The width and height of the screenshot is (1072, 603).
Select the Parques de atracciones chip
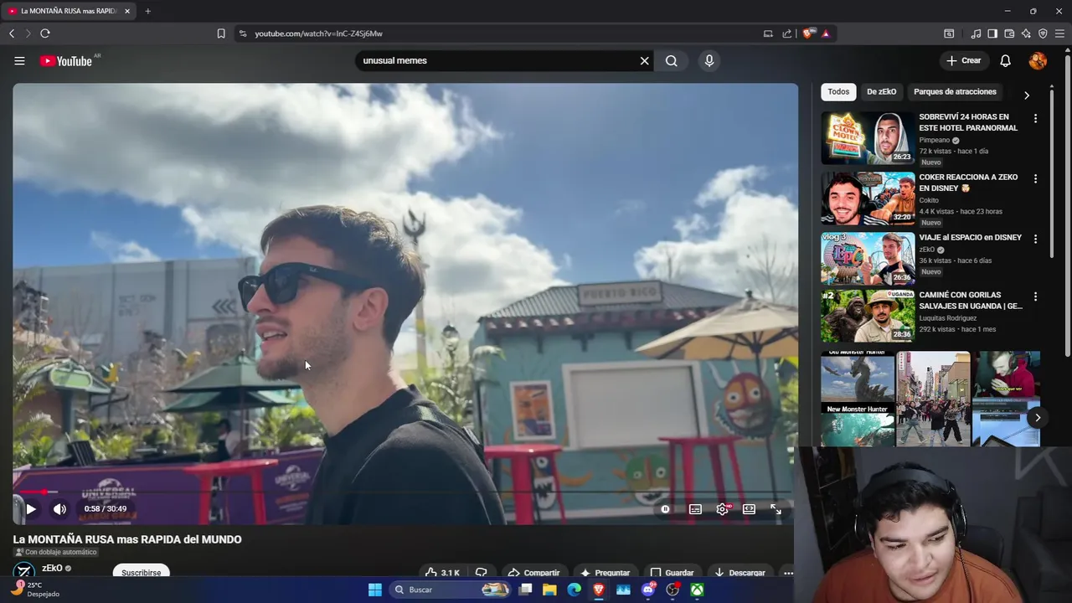(955, 92)
